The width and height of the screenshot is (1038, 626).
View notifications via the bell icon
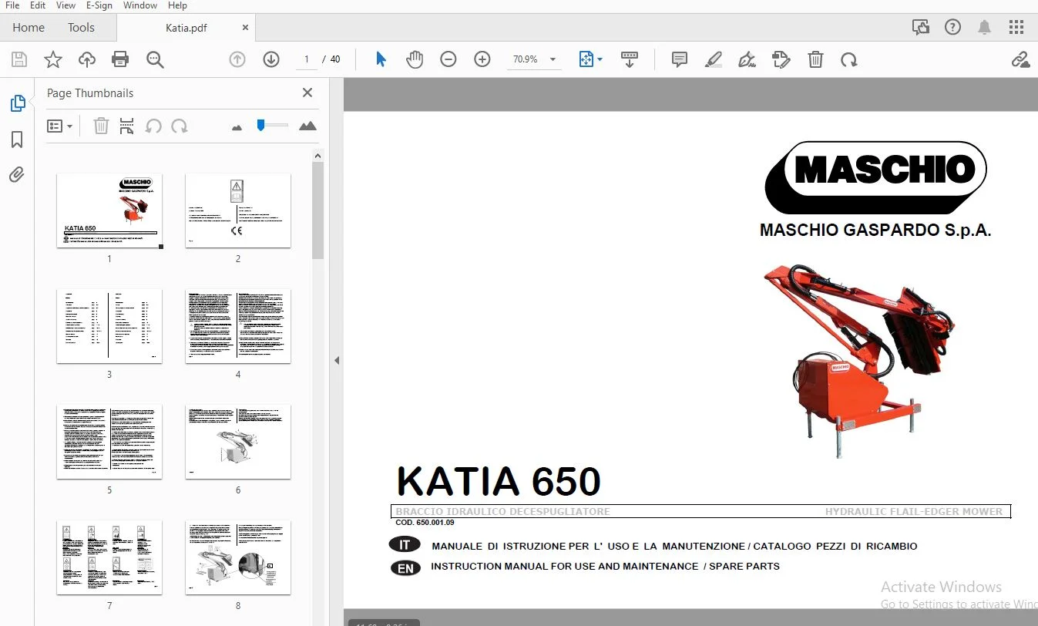point(985,28)
